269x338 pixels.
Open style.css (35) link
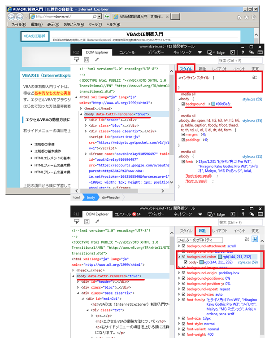[x=252, y=121]
